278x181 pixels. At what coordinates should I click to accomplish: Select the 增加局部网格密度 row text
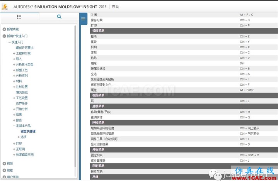[102, 128]
